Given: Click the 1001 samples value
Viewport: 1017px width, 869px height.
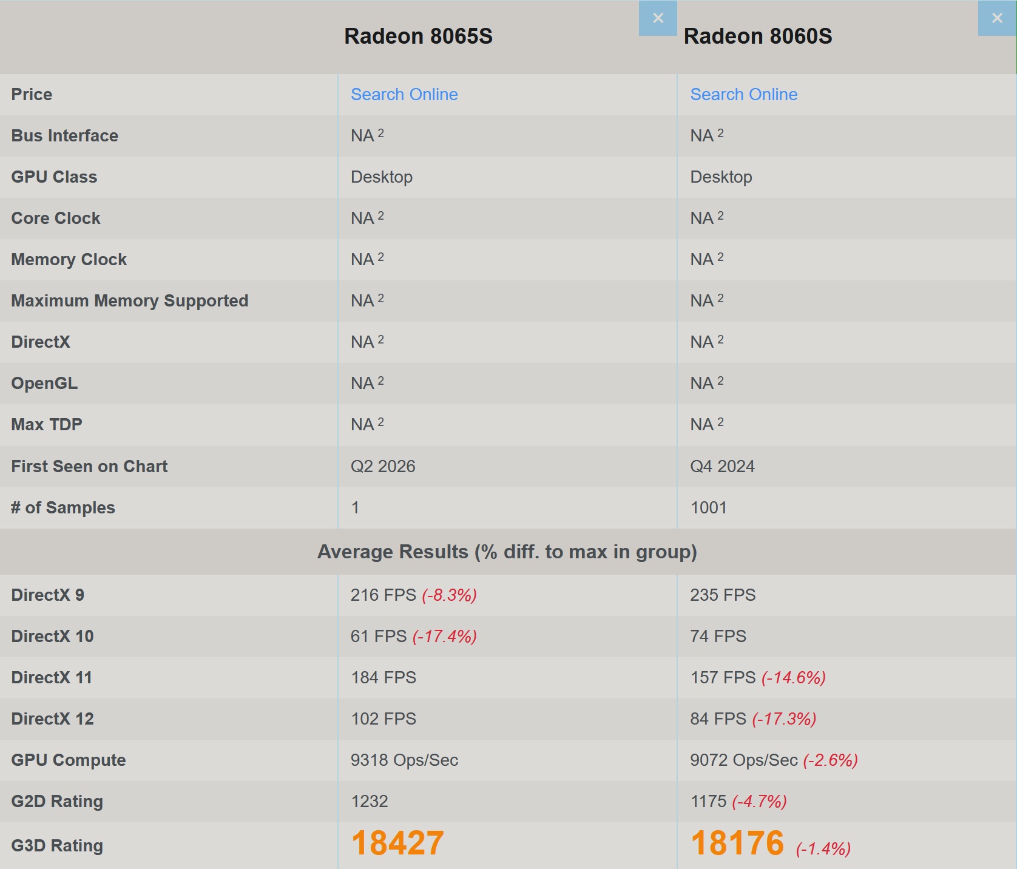Looking at the screenshot, I should (x=708, y=508).
